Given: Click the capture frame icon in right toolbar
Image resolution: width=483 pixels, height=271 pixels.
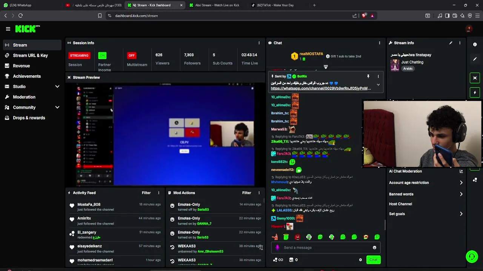Looking at the screenshot, I should (x=475, y=78).
